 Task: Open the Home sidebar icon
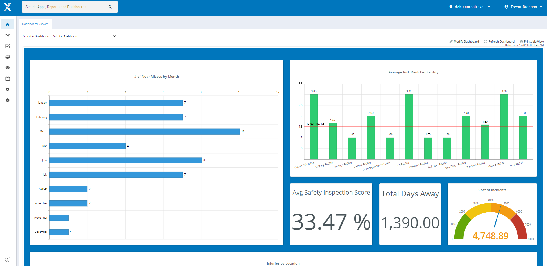pos(8,24)
